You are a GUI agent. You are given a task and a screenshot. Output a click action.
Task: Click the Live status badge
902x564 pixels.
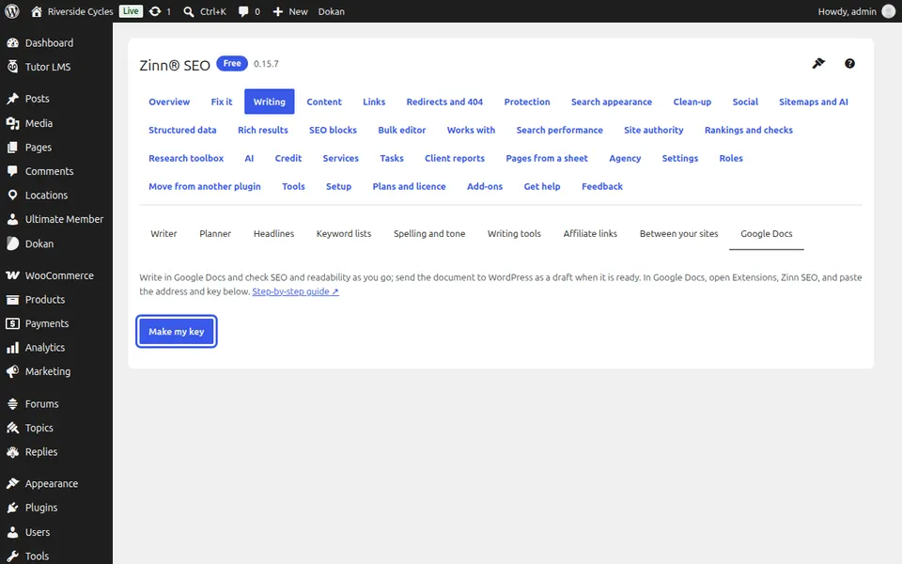(x=131, y=11)
